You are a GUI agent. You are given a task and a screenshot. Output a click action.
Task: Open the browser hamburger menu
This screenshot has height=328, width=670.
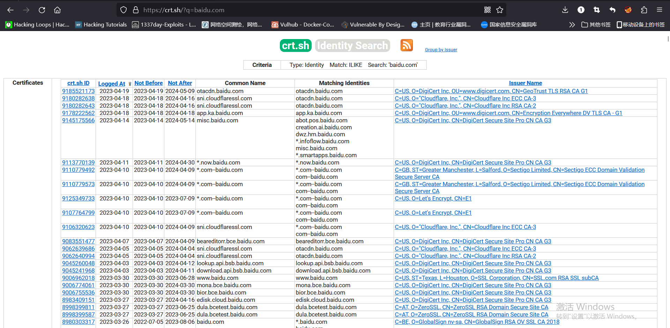point(660,10)
